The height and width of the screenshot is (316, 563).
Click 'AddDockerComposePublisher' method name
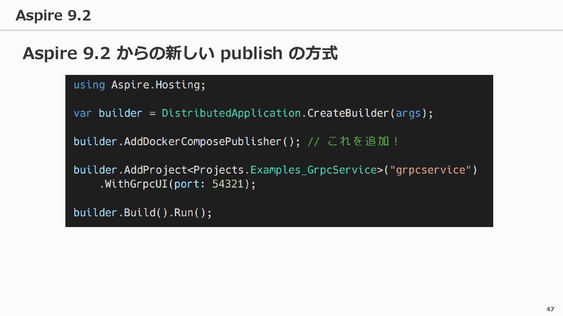[x=202, y=142]
